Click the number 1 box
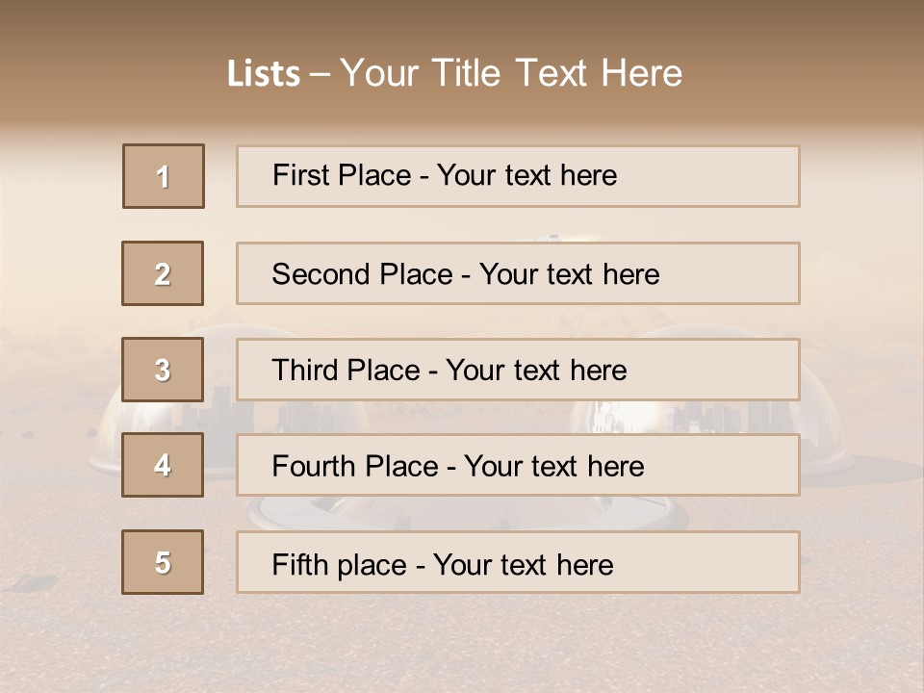Image resolution: width=924 pixels, height=693 pixels. click(164, 176)
